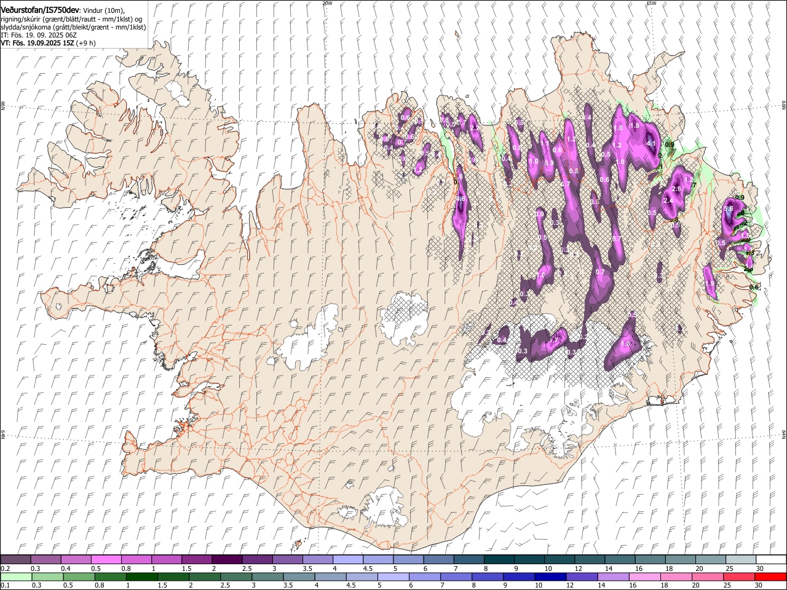The image size is (787, 590).
Task: Click the Veðurstofan/IS750dev title text
Action: coord(40,10)
